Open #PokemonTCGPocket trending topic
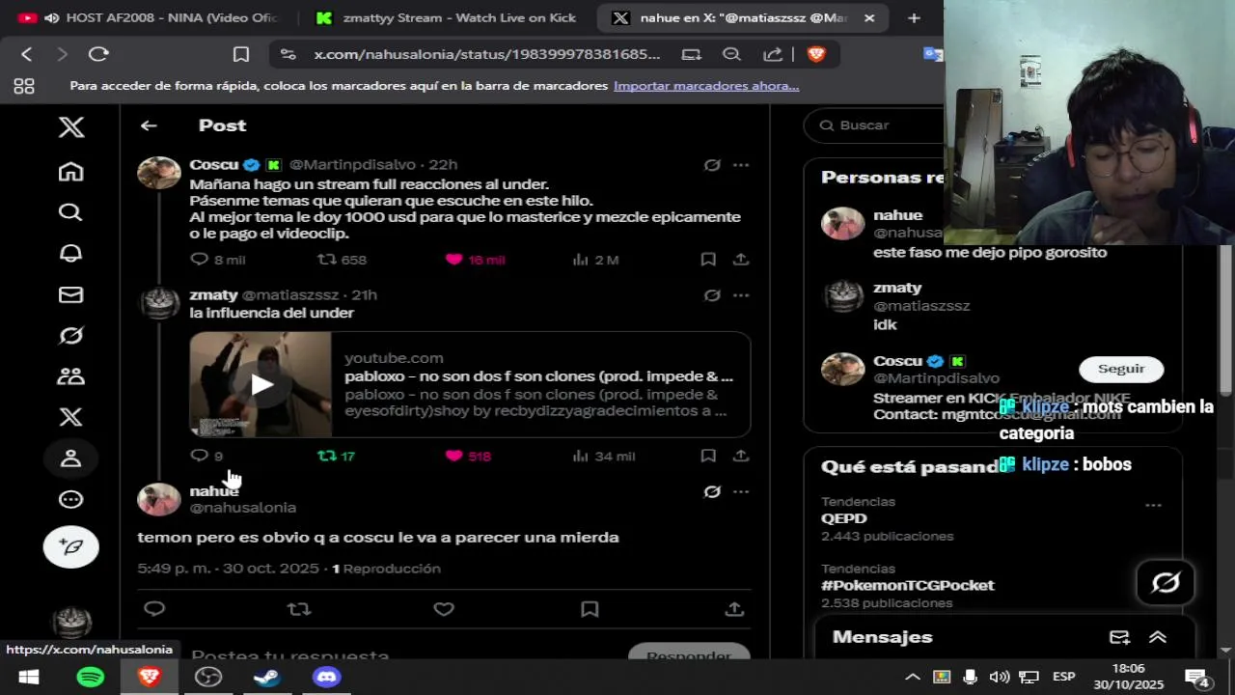The height and width of the screenshot is (695, 1235). coord(907,585)
